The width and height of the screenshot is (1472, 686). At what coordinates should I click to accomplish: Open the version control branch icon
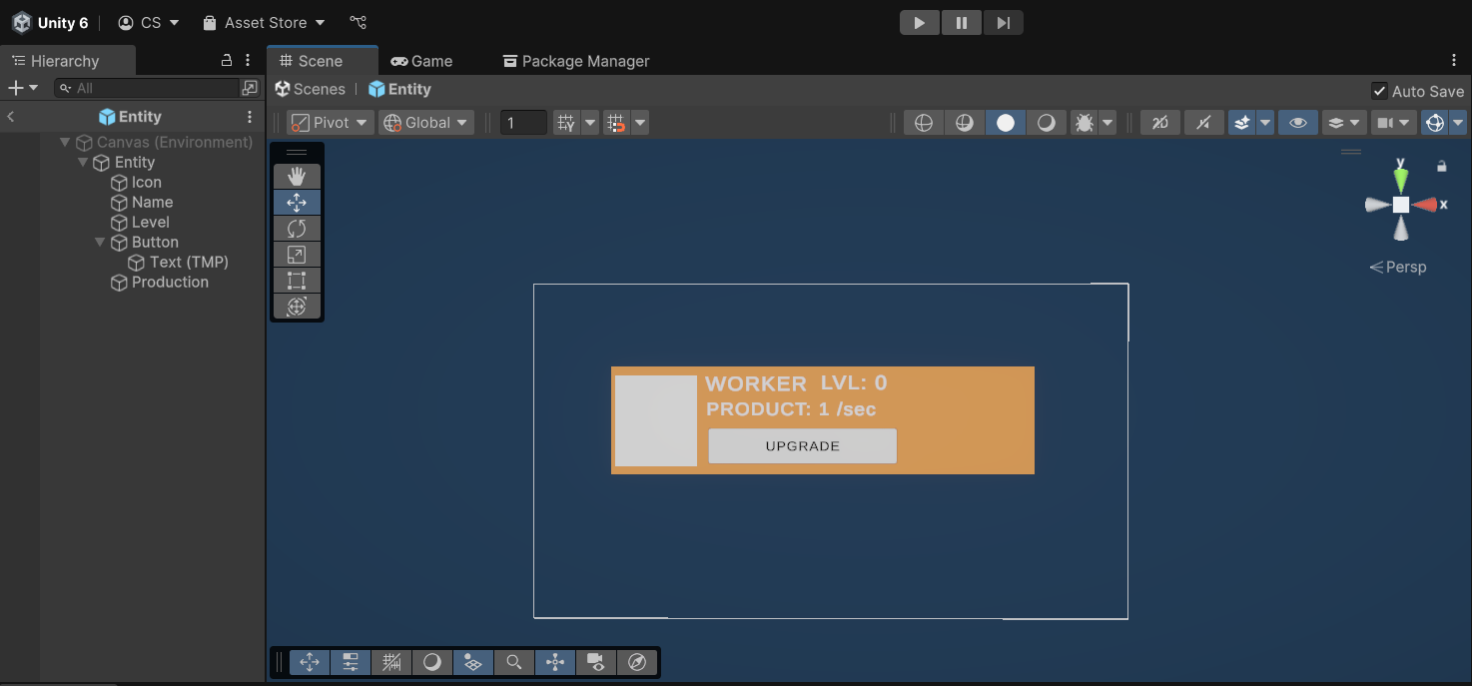(x=359, y=22)
